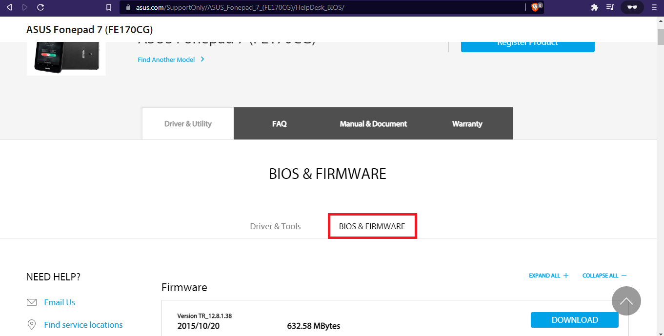Click the NEED HELP? heading
Screen dimensions: 664x336
point(53,277)
